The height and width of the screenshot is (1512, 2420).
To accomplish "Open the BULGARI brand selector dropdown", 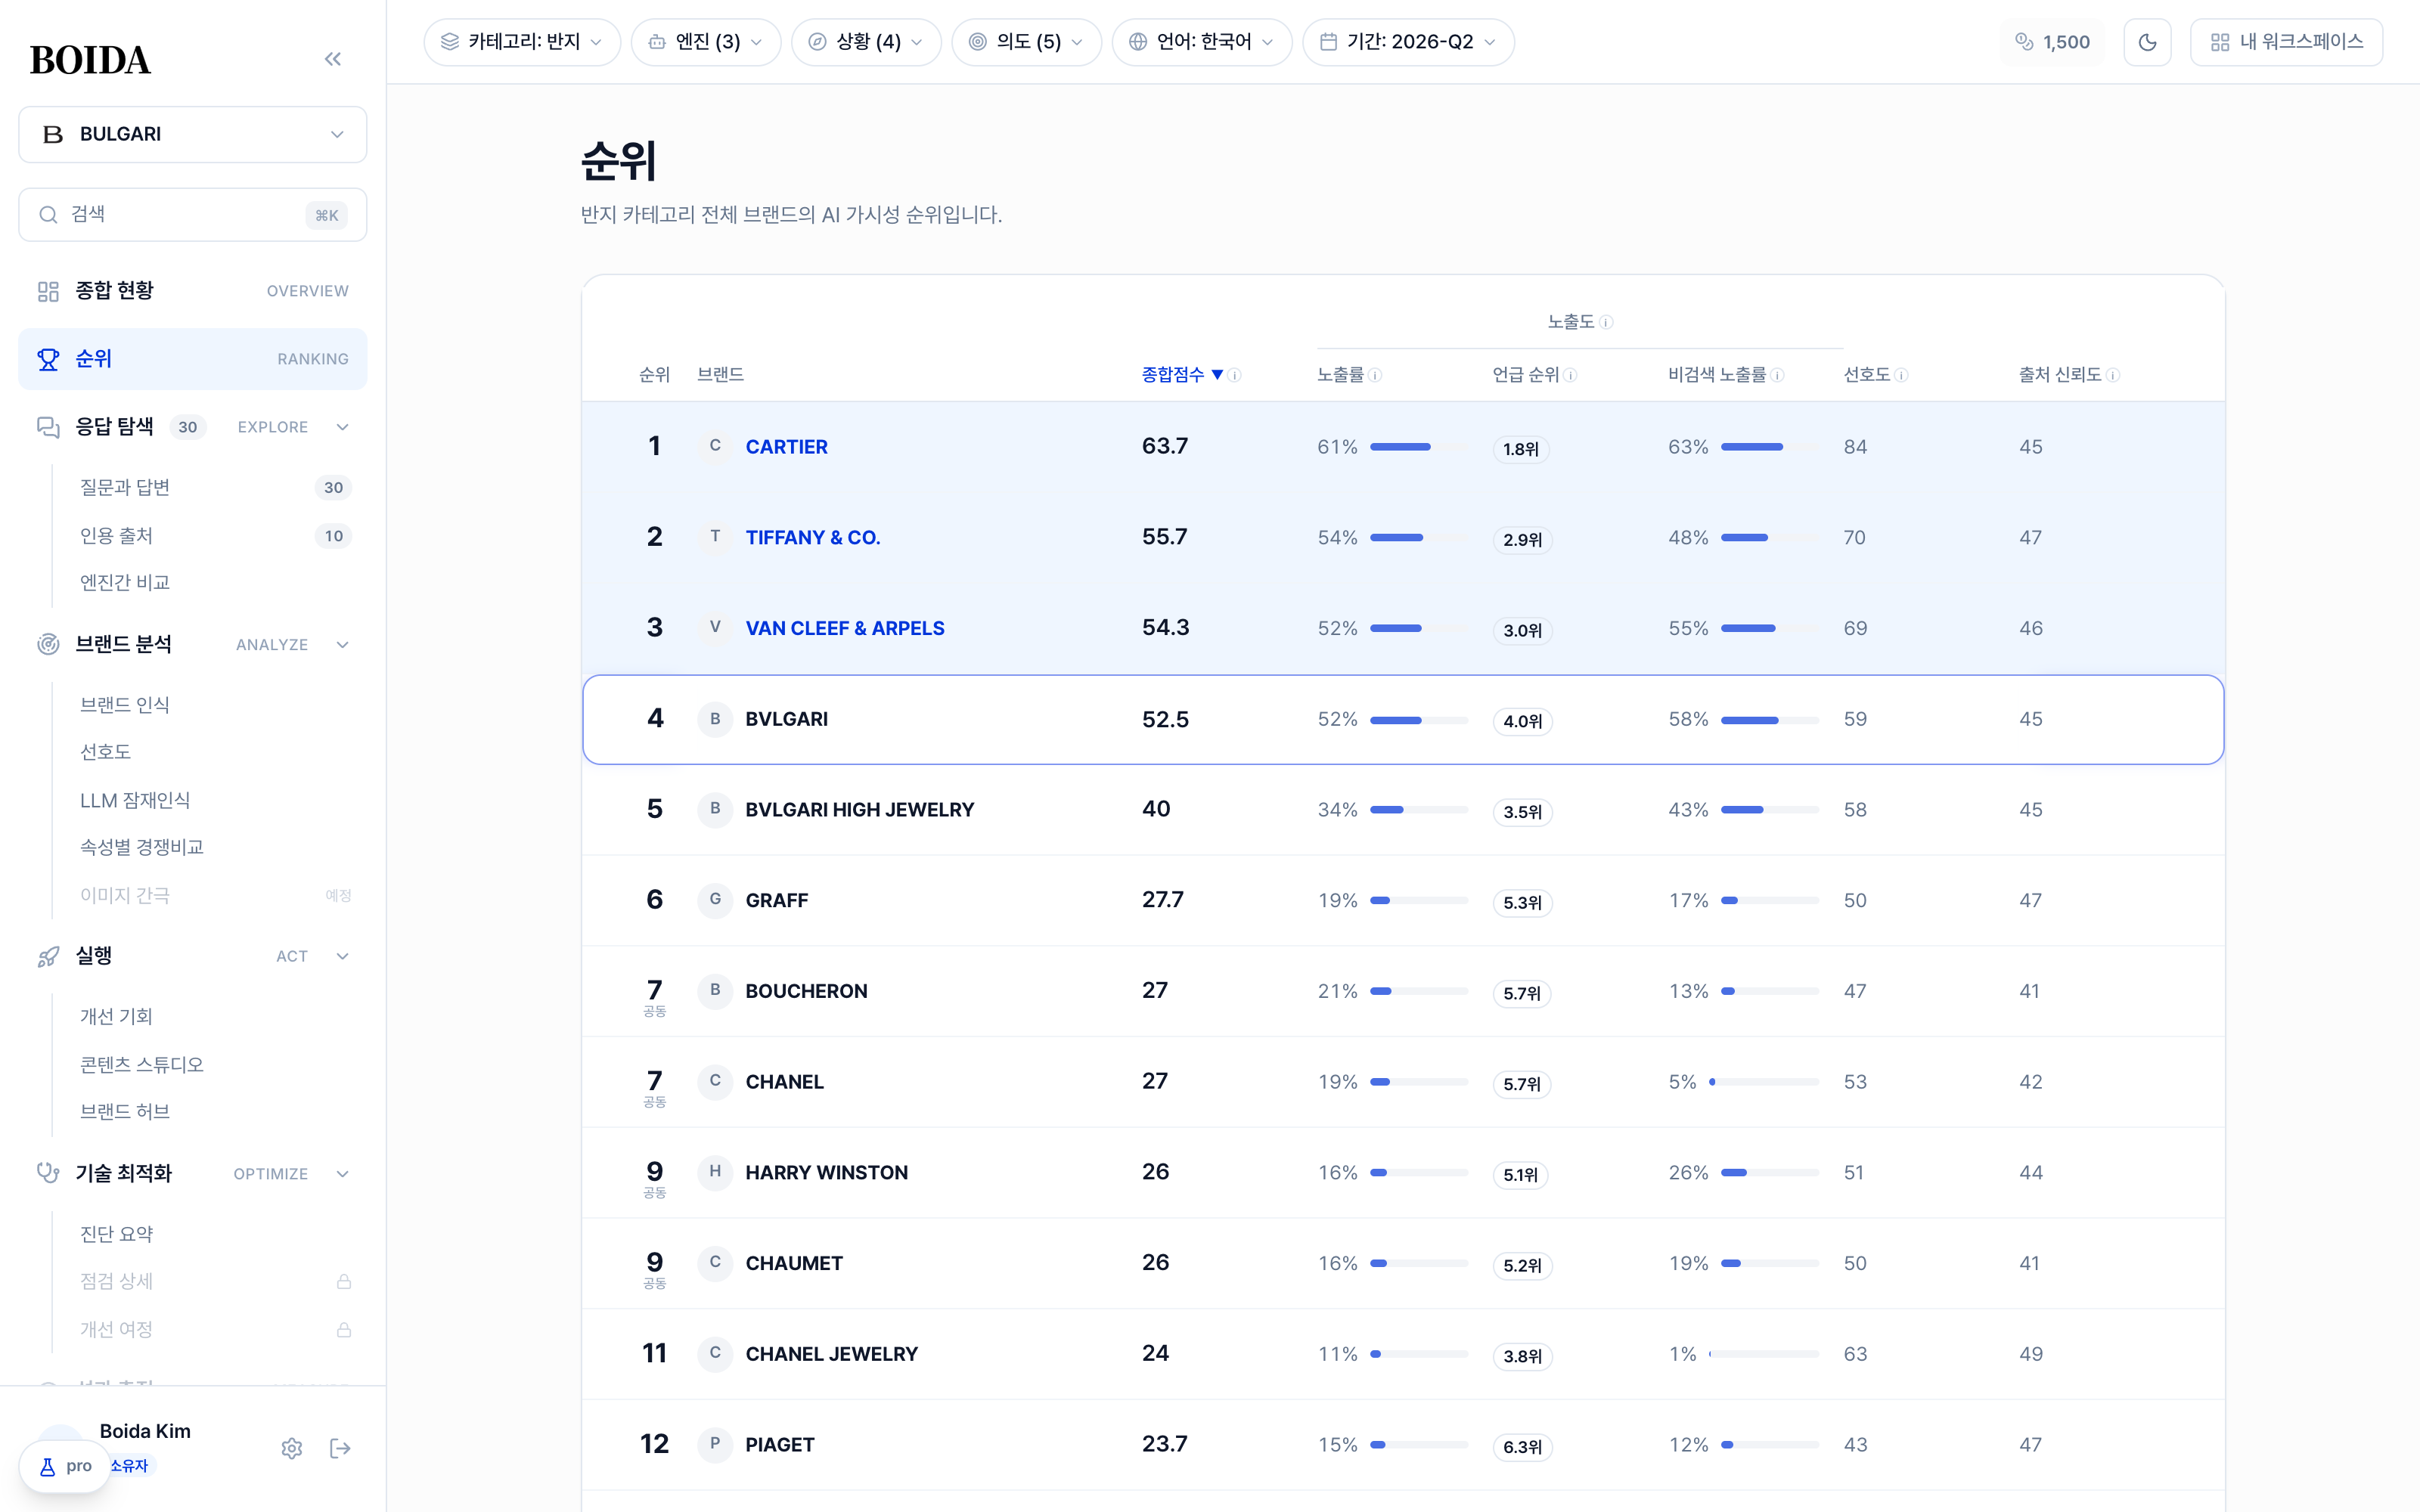I will [193, 134].
